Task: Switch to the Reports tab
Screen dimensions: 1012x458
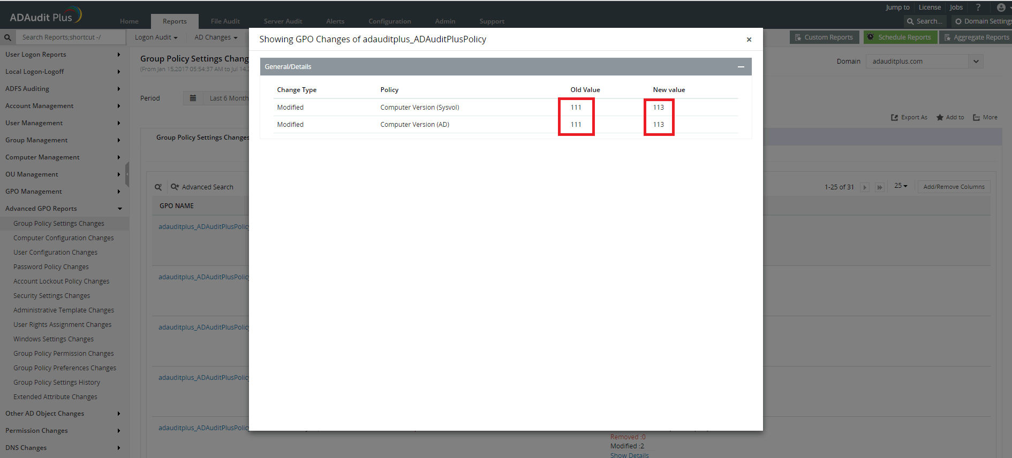Action: pos(175,21)
